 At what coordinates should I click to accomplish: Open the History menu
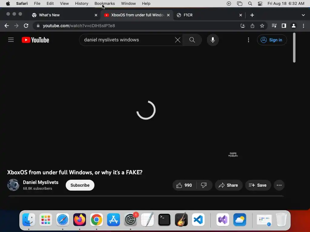click(x=81, y=4)
